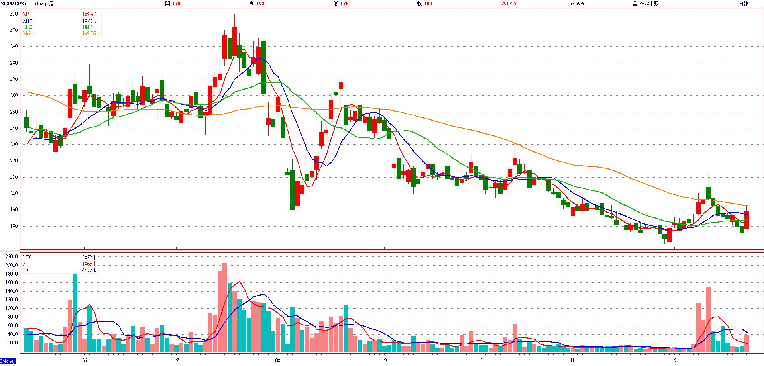Click the M10 moving average legend

pyautogui.click(x=27, y=21)
